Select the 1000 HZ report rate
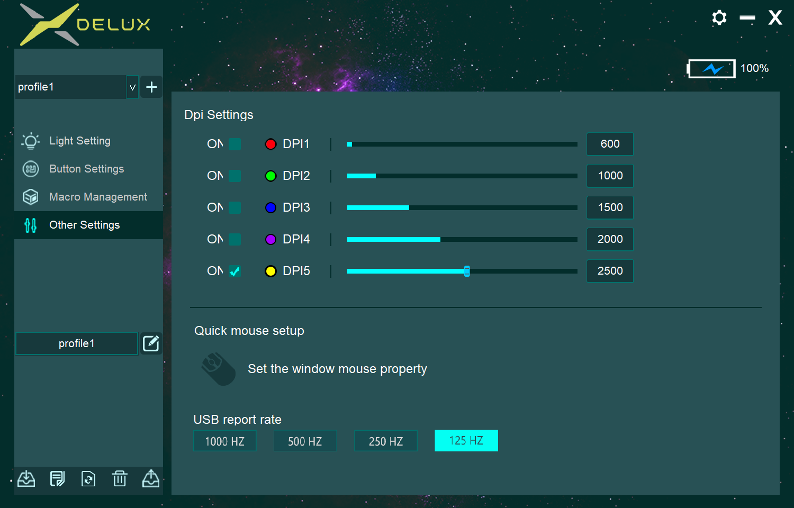The image size is (794, 508). tap(225, 441)
